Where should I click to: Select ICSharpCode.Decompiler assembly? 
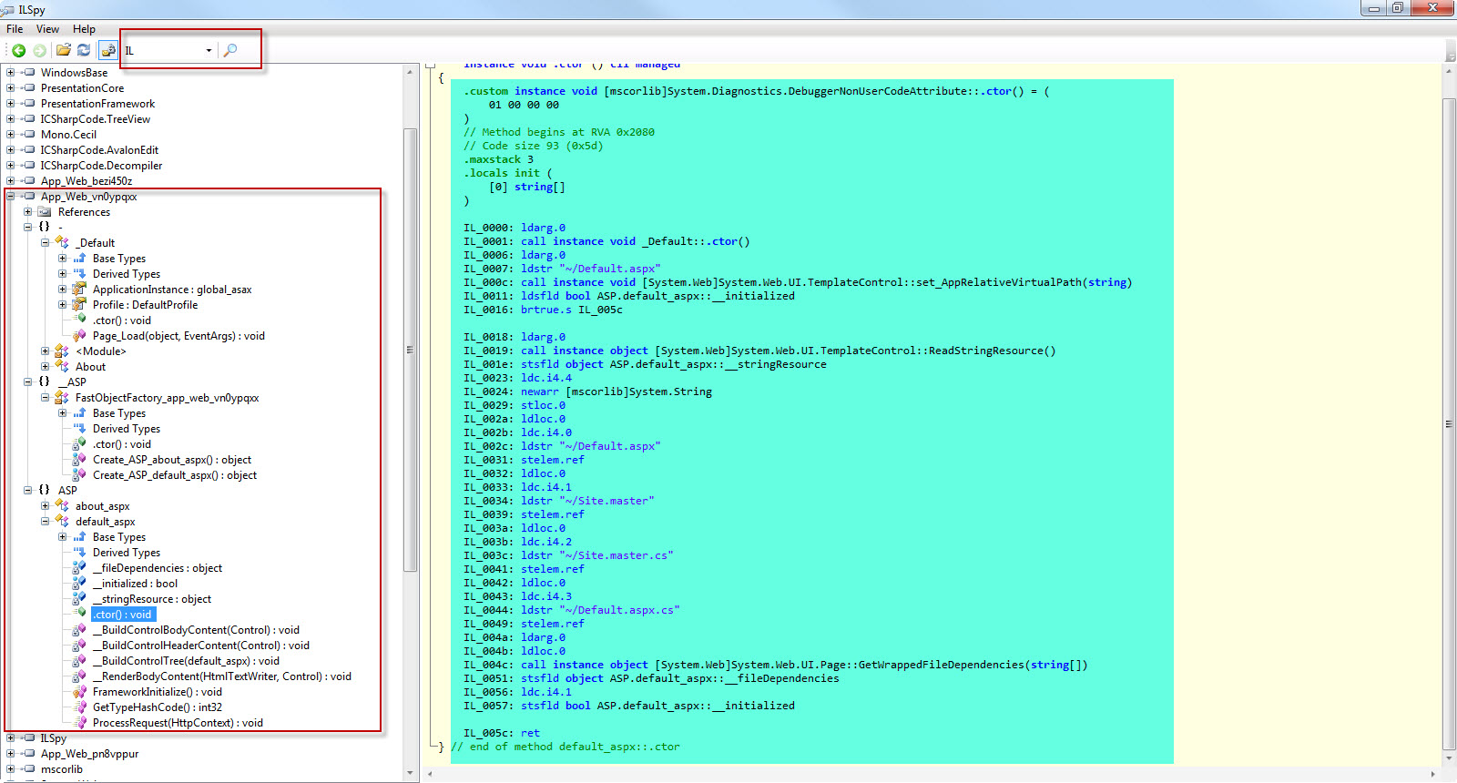[101, 165]
